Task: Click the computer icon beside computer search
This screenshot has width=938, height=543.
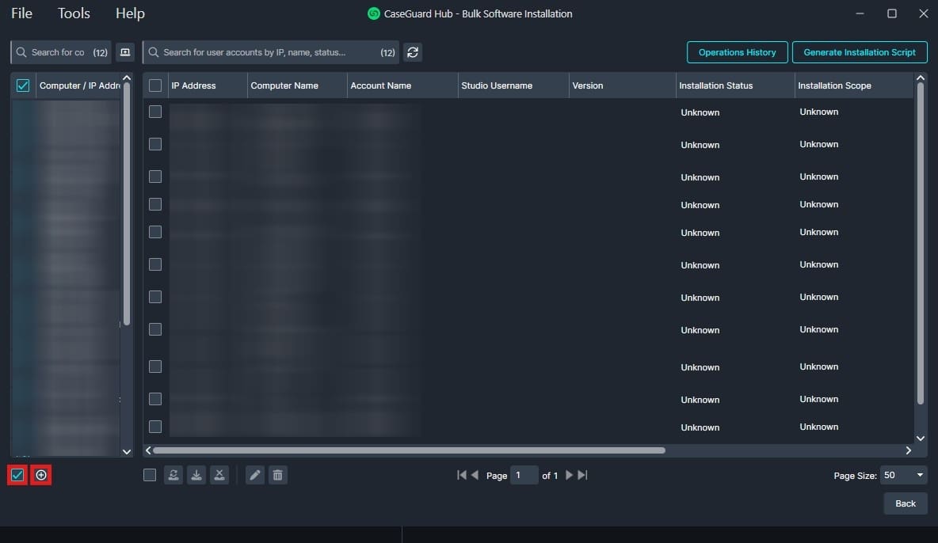Action: (124, 52)
